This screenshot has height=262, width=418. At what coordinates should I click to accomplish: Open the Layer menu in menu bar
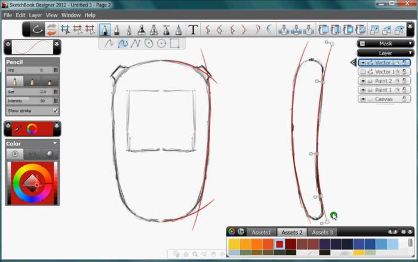[35, 14]
